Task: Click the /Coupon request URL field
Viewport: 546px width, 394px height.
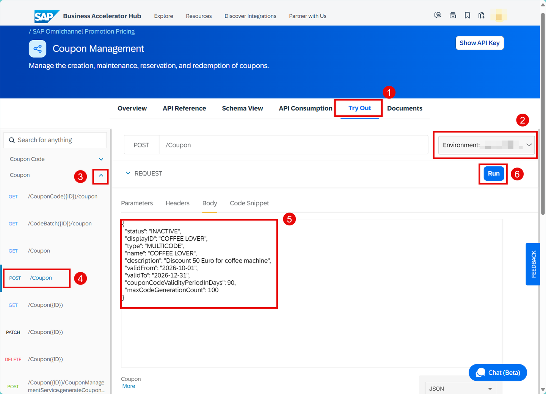Action: [293, 145]
